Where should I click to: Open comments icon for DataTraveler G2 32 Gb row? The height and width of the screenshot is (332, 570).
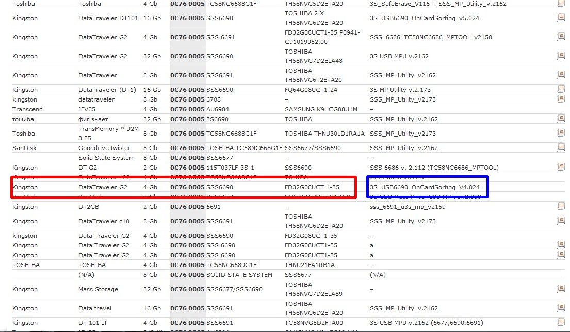click(561, 56)
